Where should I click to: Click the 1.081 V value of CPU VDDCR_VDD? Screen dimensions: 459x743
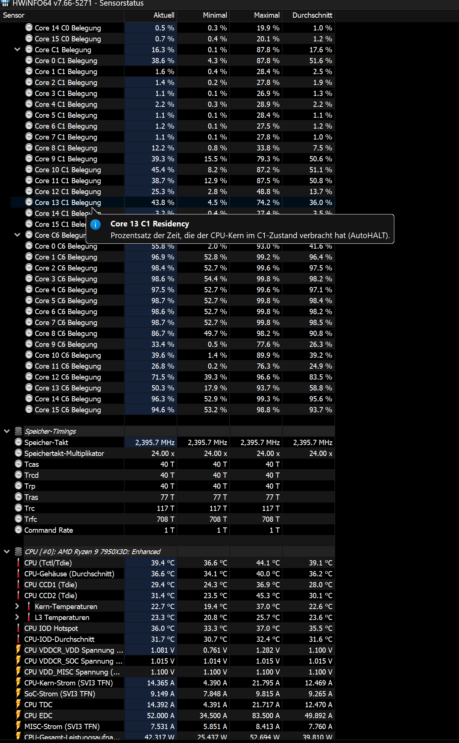coord(162,650)
